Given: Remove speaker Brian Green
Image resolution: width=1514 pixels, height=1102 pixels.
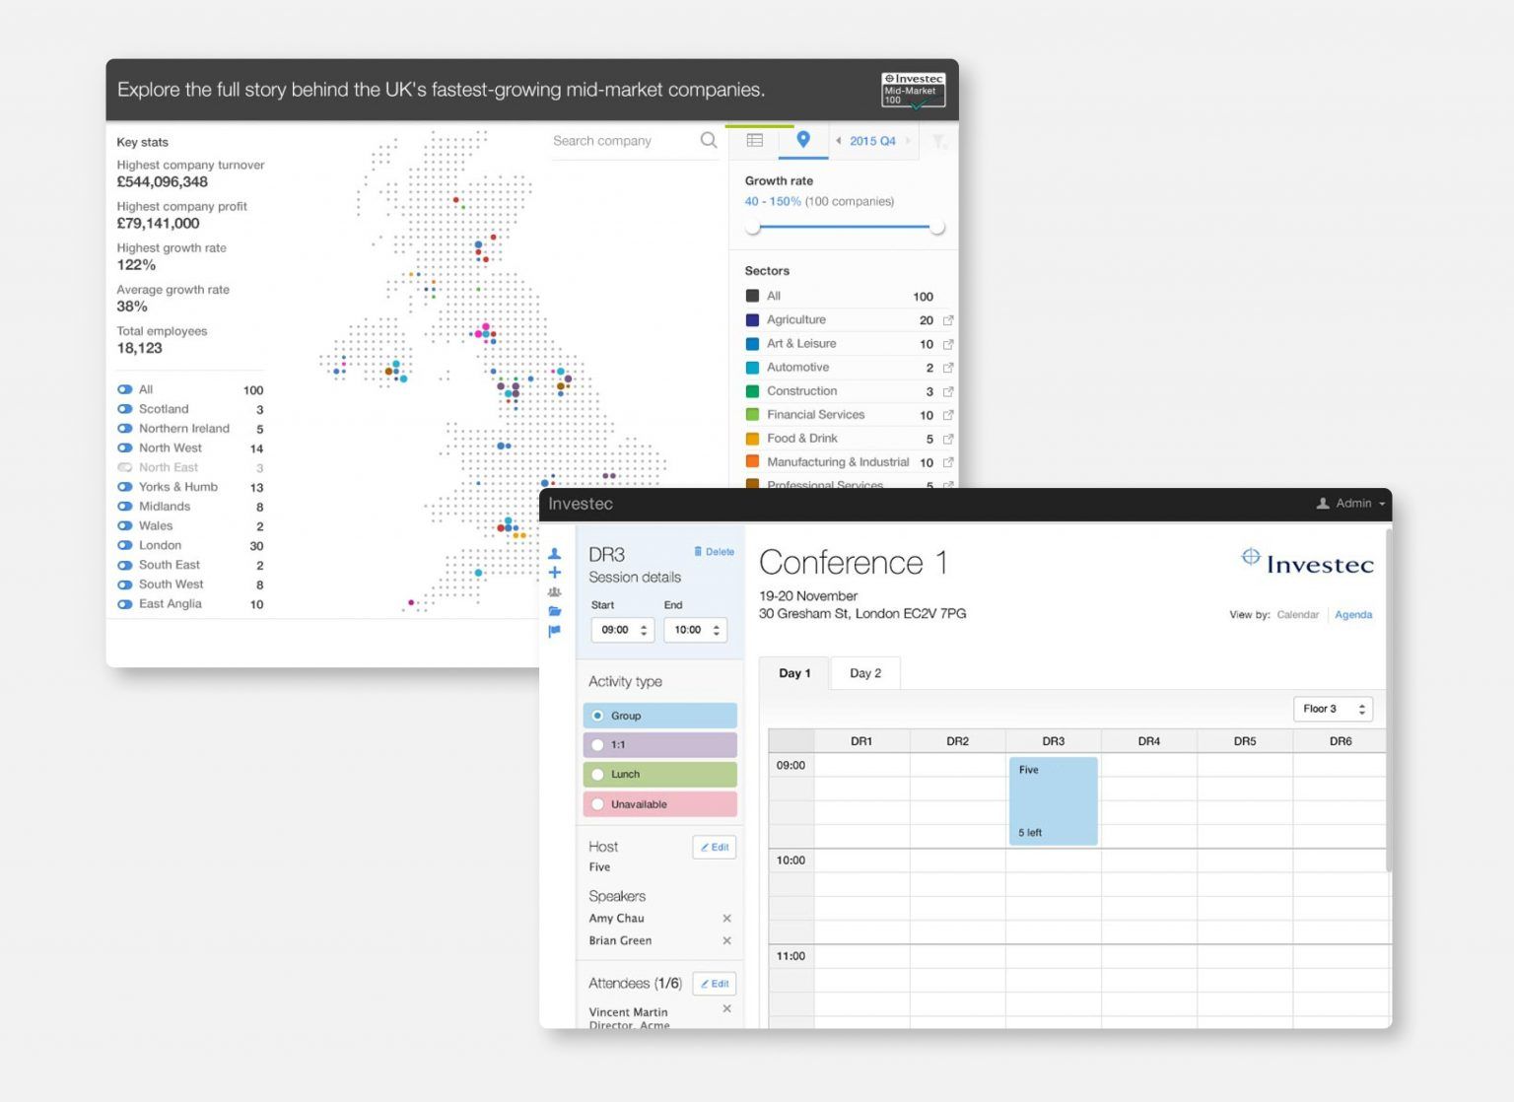Looking at the screenshot, I should pos(727,940).
